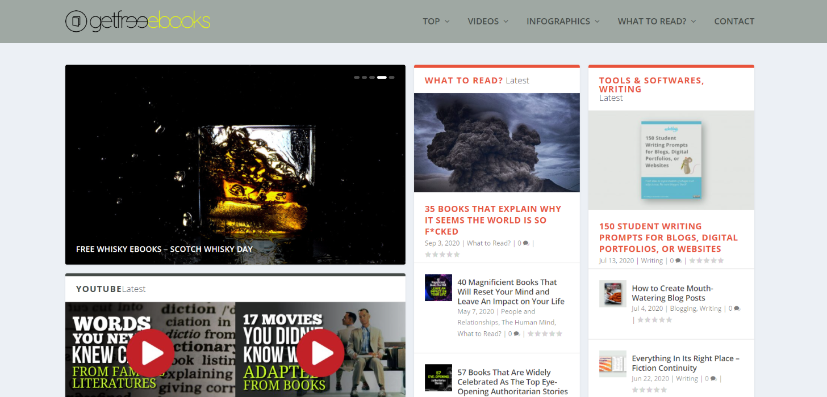The height and width of the screenshot is (397, 827).
Task: Open 40 Magnificent Books thumbnail icon
Action: point(438,288)
